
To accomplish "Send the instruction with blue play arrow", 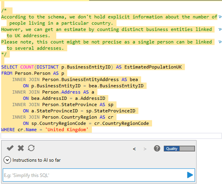I will point(190,175).
